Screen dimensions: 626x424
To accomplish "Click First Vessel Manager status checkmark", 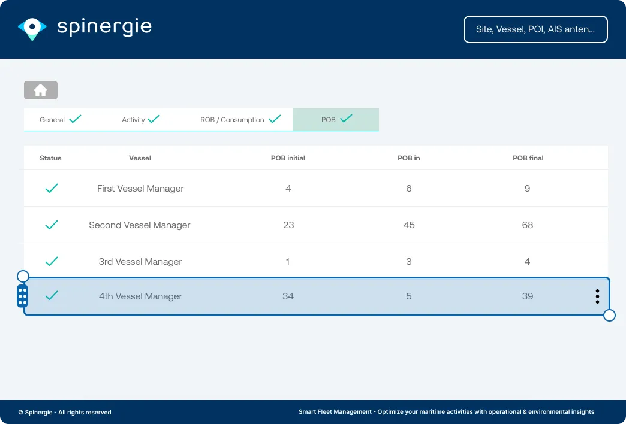I will pos(52,189).
